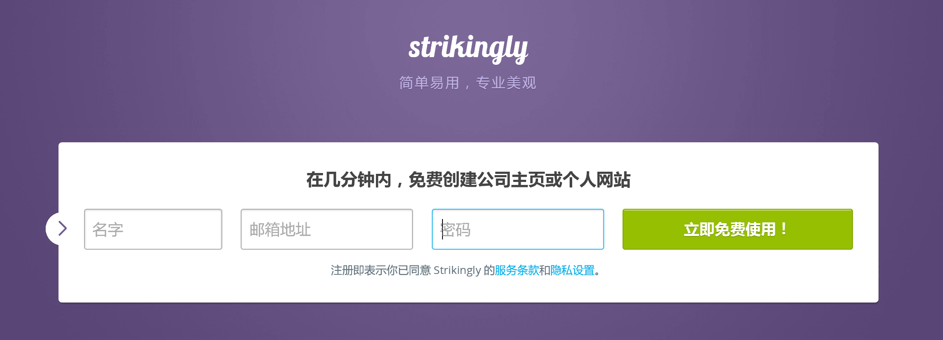Click the 专业美观 part of the subtitle
Viewport: 943px width, 340px height.
tap(506, 83)
